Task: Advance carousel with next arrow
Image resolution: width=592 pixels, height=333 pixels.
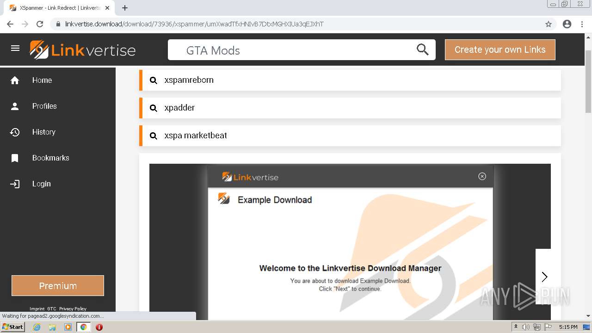Action: (x=544, y=277)
